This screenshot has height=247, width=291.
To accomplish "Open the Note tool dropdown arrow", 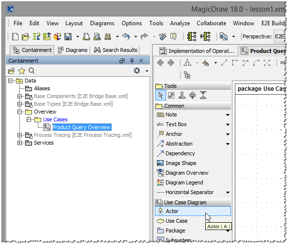I will (x=228, y=115).
